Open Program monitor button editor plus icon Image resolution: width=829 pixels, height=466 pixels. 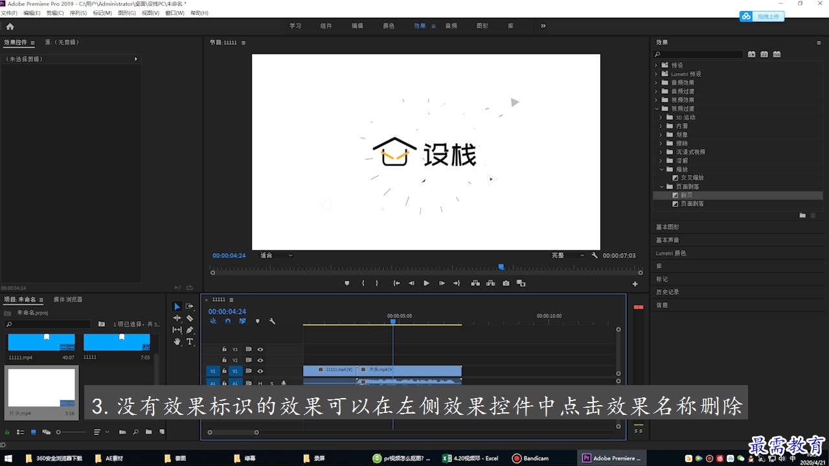[635, 283]
